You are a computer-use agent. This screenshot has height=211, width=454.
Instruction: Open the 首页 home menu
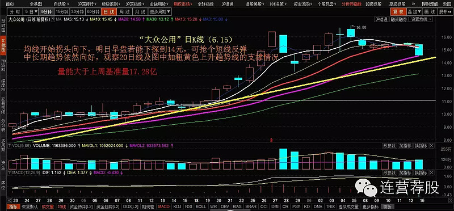pos(10,5)
